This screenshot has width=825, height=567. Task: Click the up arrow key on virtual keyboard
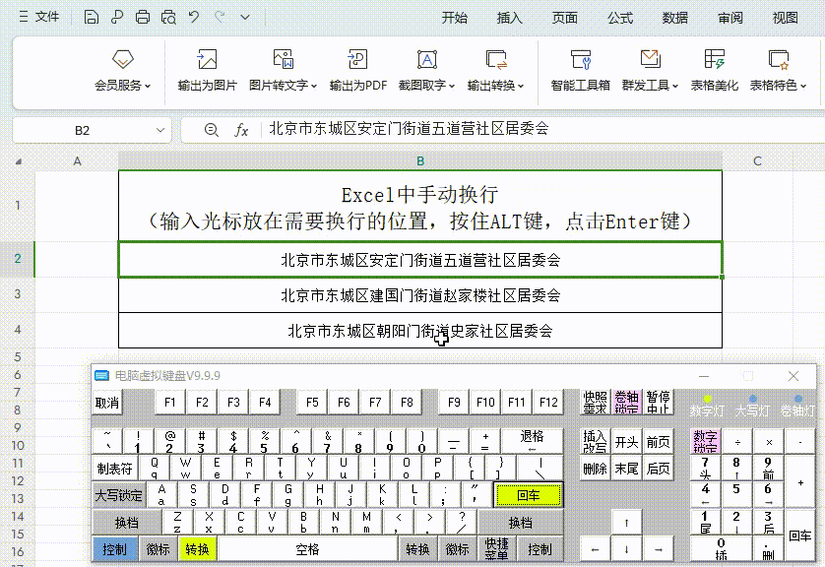coord(626,523)
